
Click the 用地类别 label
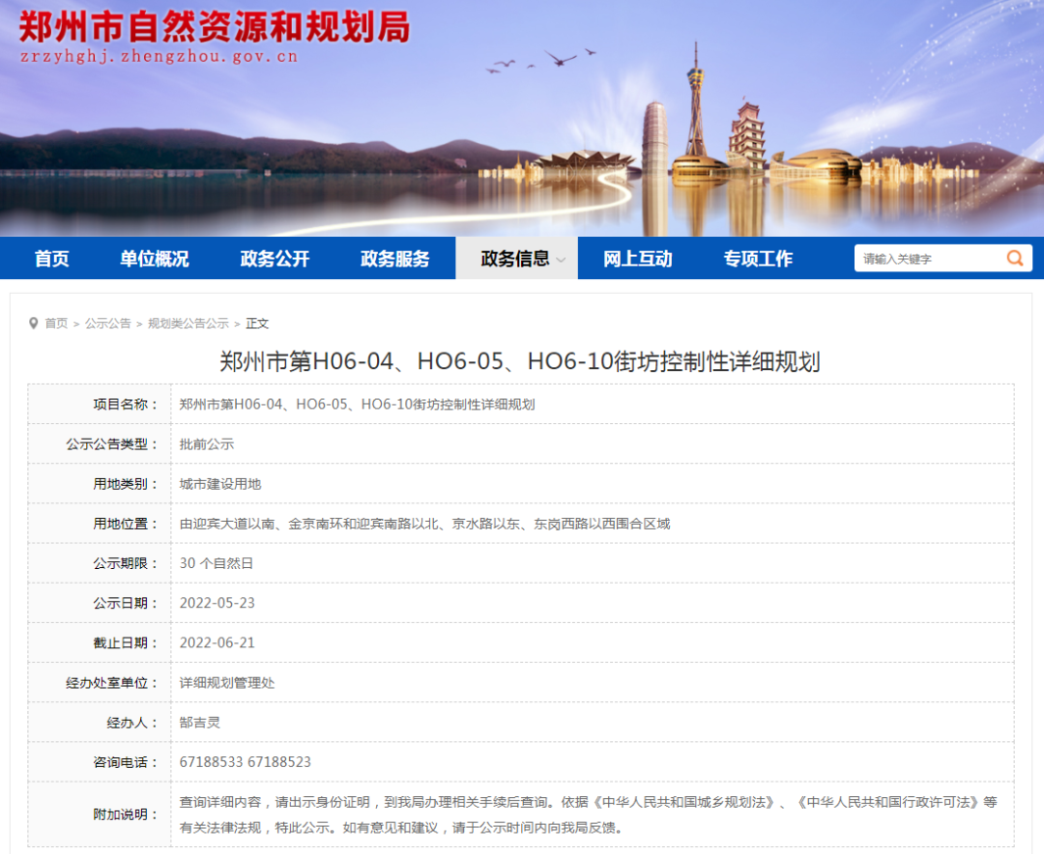[x=126, y=484]
